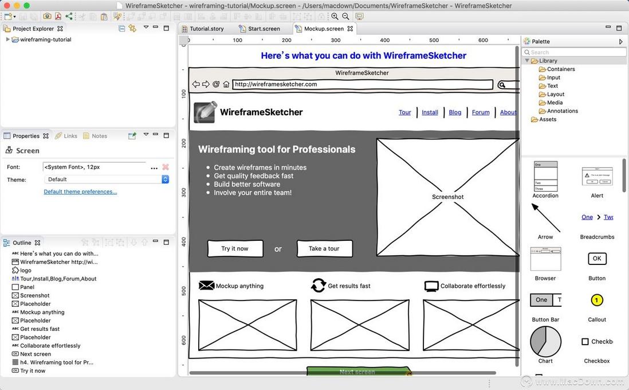This screenshot has width=629, height=390.
Task: Close the Mockup.screen tab
Action: point(350,29)
